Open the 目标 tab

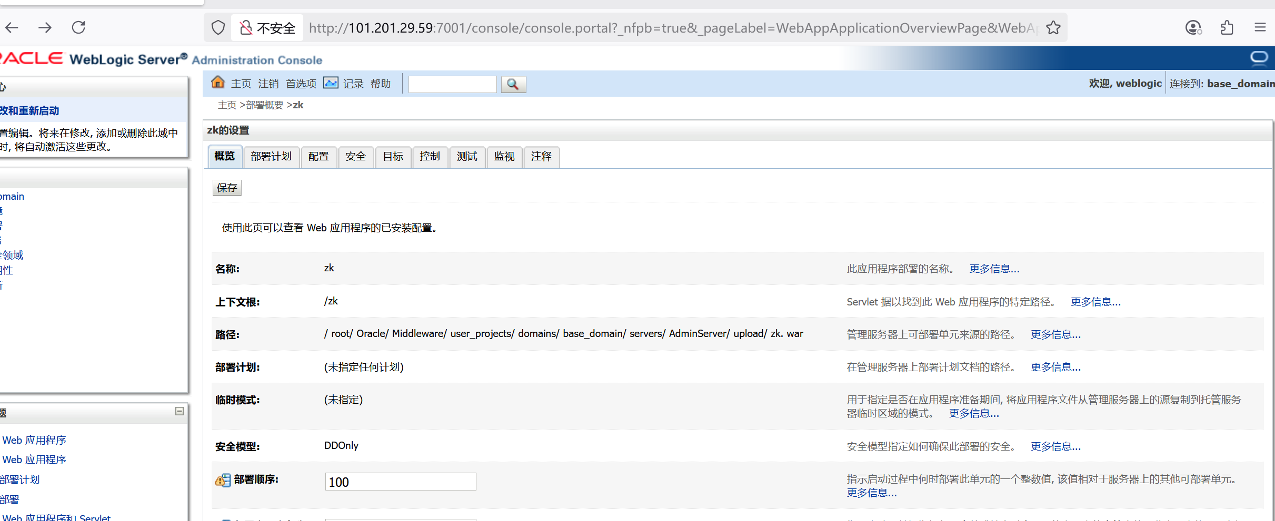pyautogui.click(x=393, y=157)
